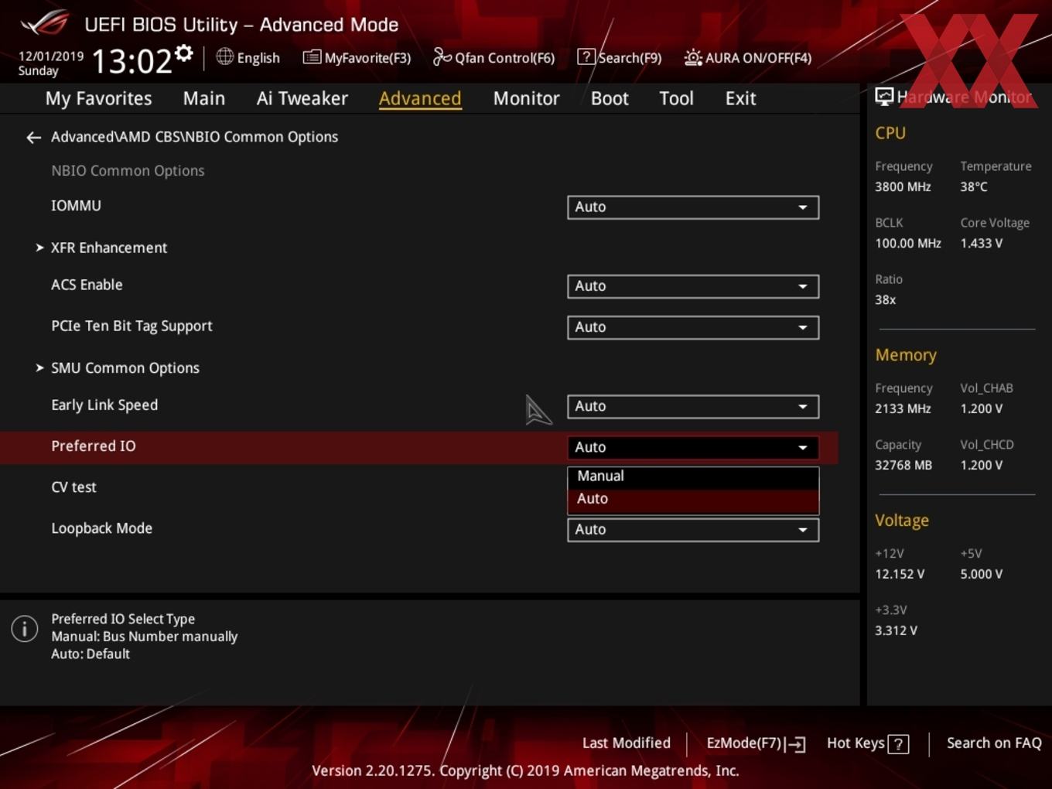Click the Vol_CHCD 1.200 V reading
The image size is (1052, 789).
click(981, 465)
